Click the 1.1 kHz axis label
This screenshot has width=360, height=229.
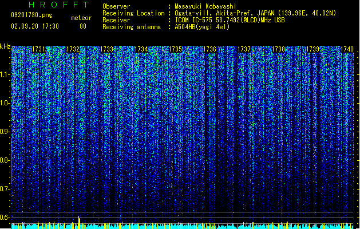5,74
